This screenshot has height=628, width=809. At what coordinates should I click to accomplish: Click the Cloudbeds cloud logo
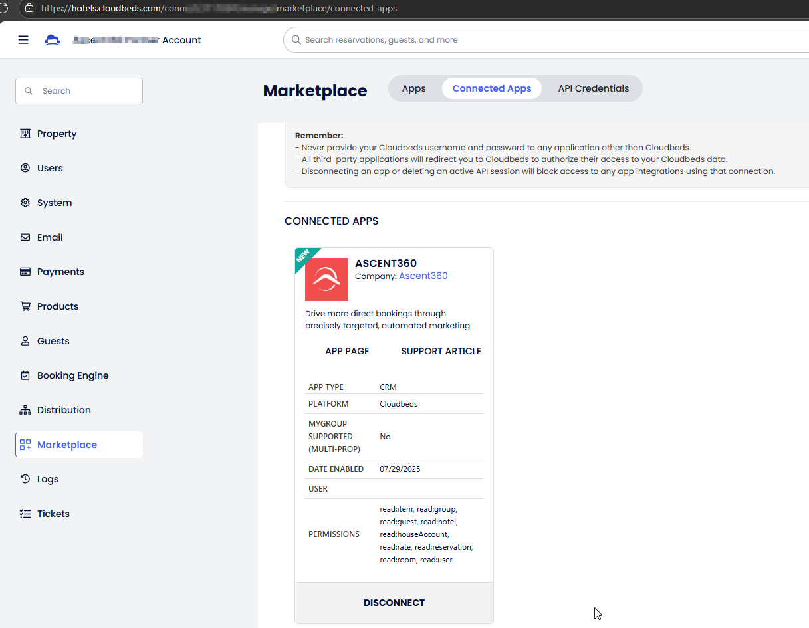tap(53, 40)
